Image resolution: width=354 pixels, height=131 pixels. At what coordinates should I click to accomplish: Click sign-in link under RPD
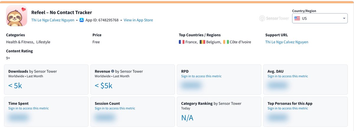click(201, 76)
